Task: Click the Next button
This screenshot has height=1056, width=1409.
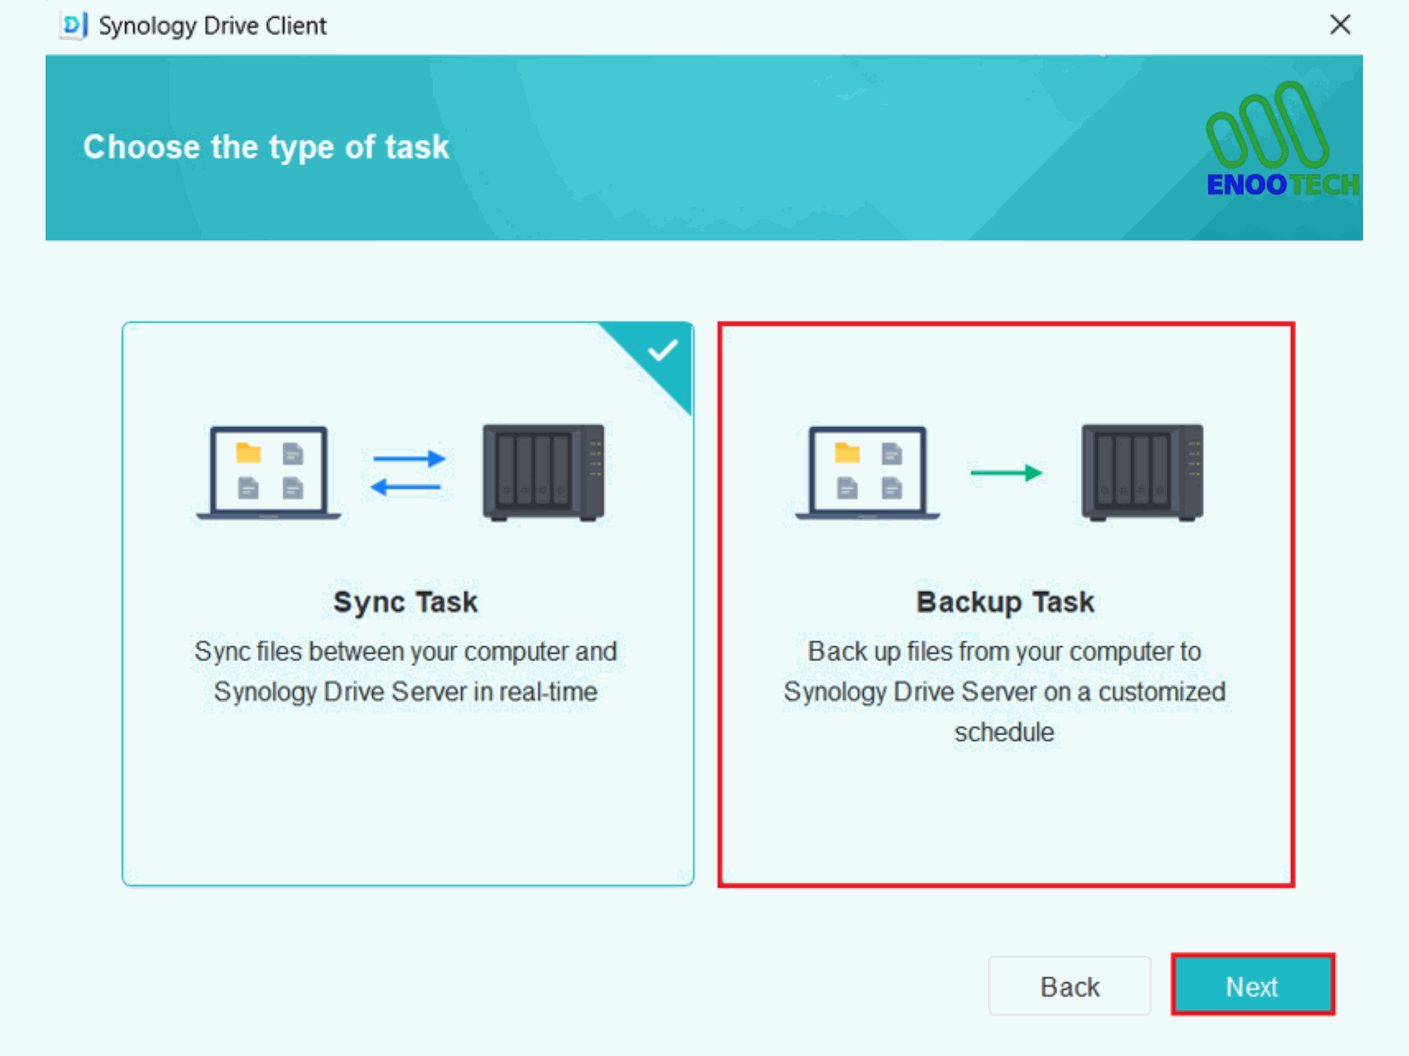Action: coord(1252,986)
